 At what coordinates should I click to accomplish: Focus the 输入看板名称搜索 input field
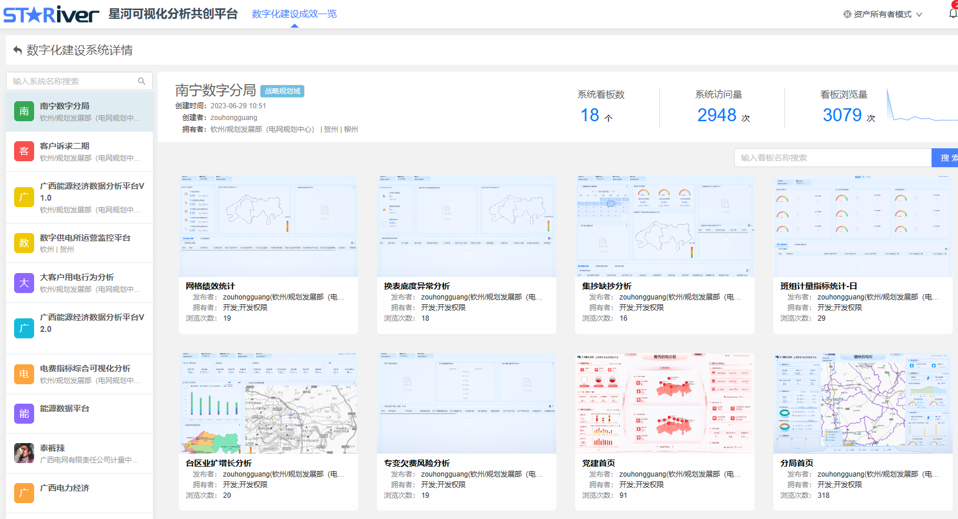[x=832, y=158]
